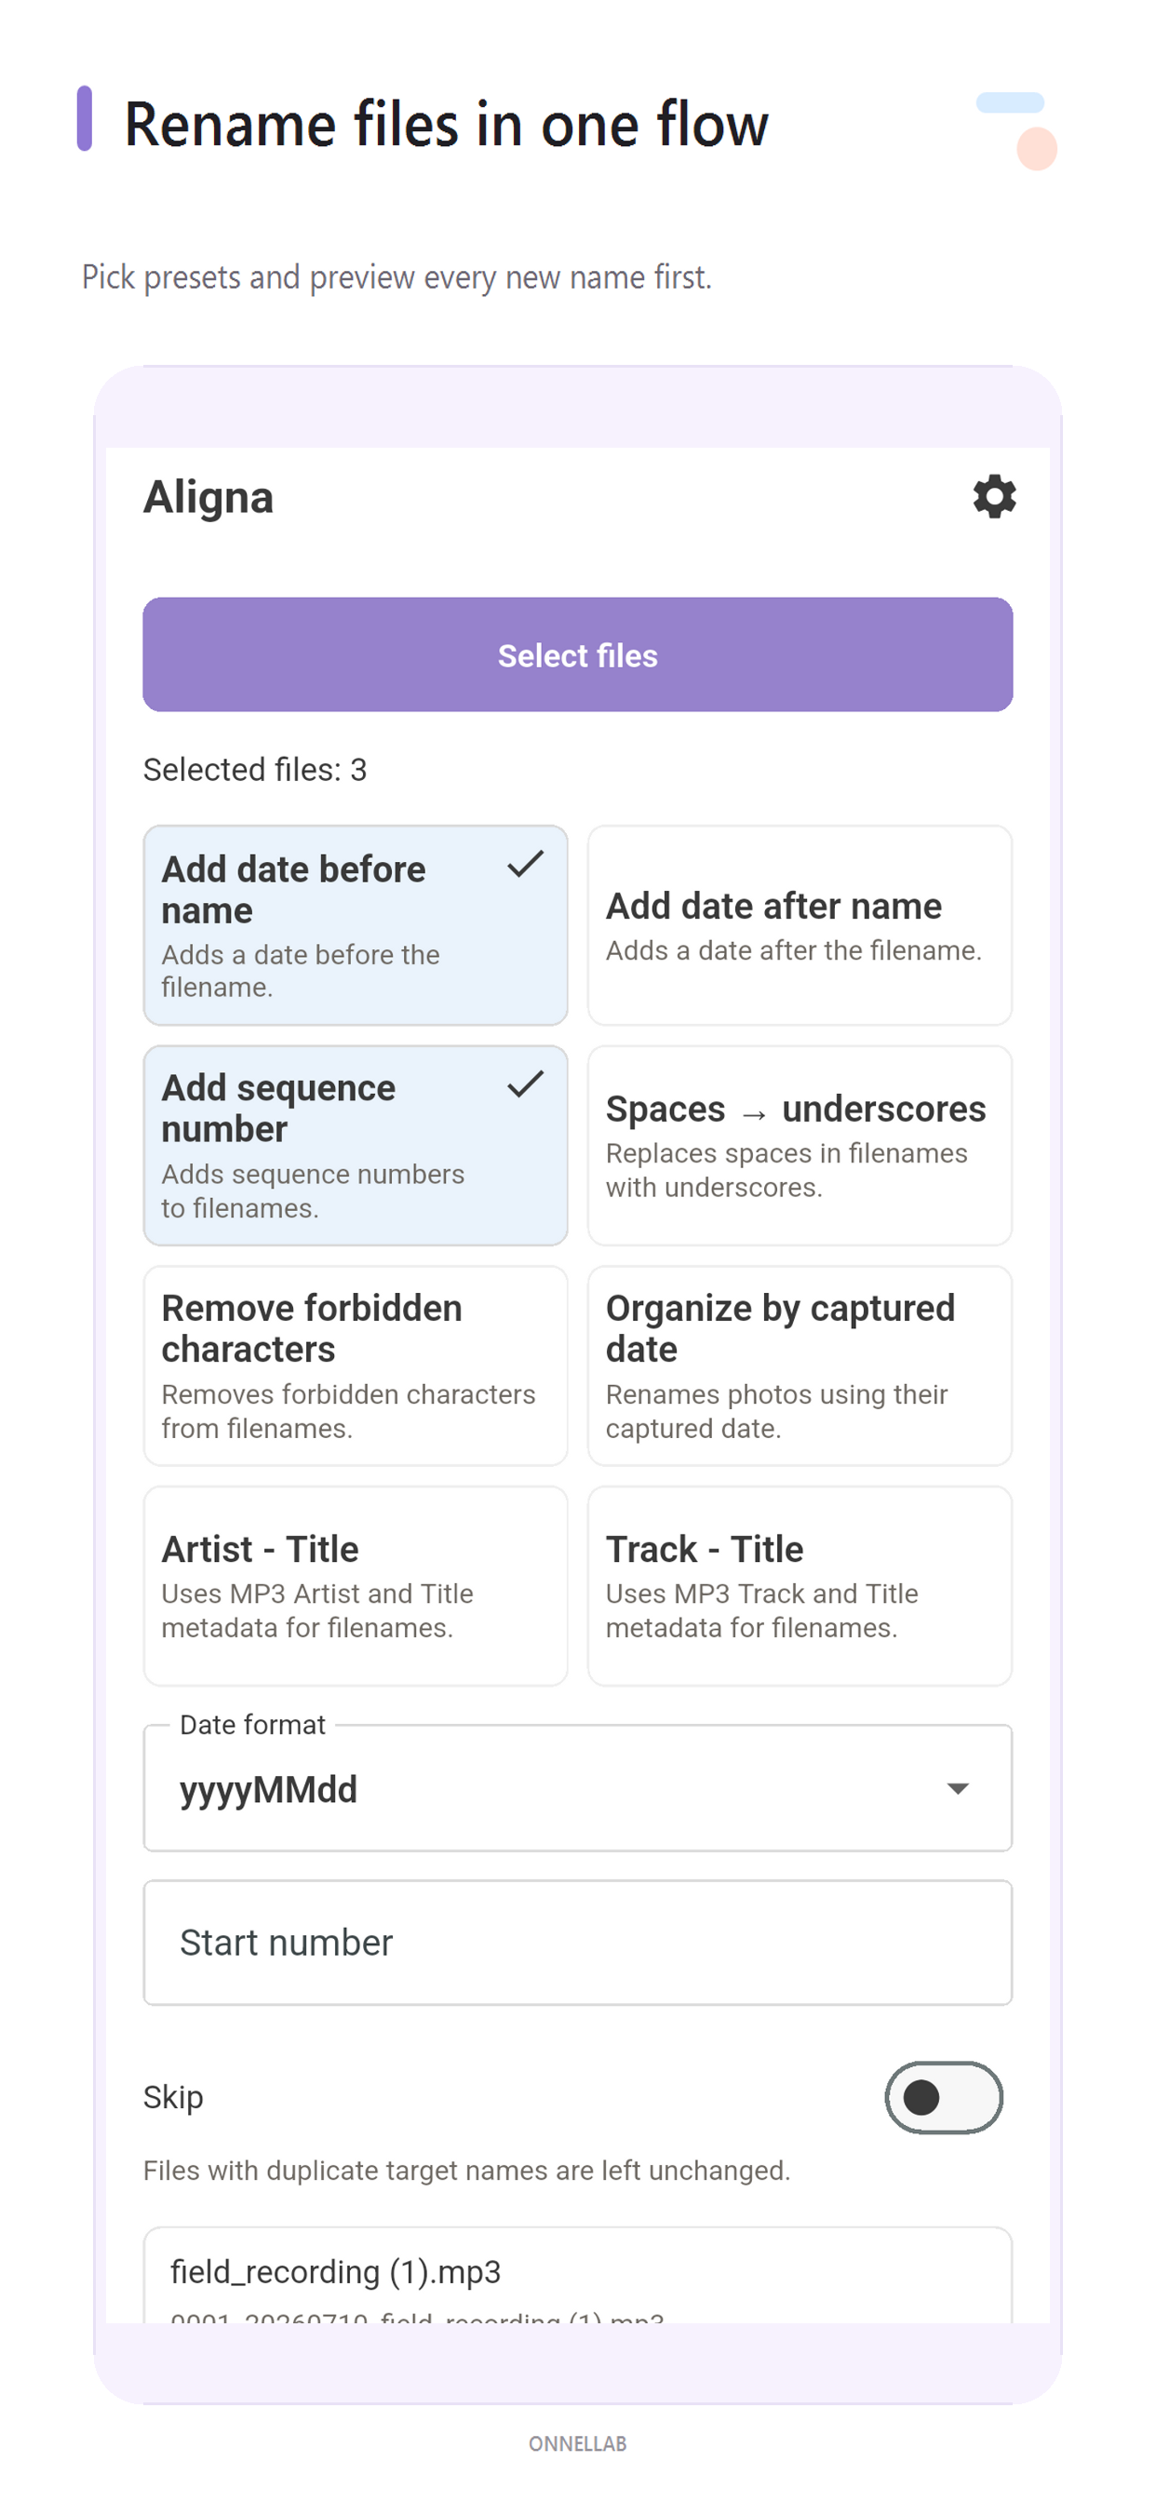Screen dimensions: 1156x2502
Task: Choose Remove forbidden characters preset
Action: point(356,1365)
